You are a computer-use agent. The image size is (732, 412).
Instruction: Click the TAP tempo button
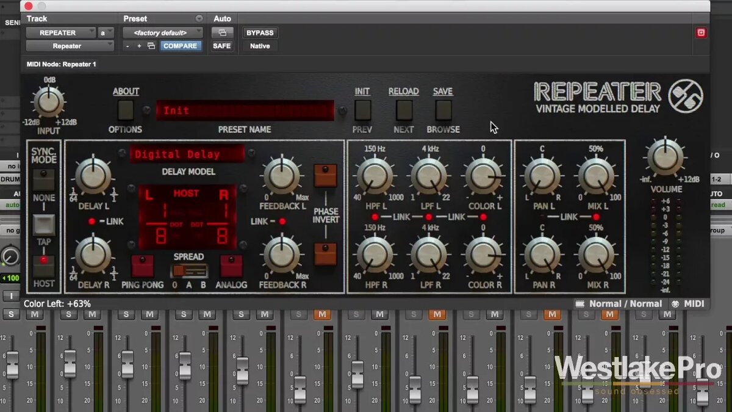[44, 225]
